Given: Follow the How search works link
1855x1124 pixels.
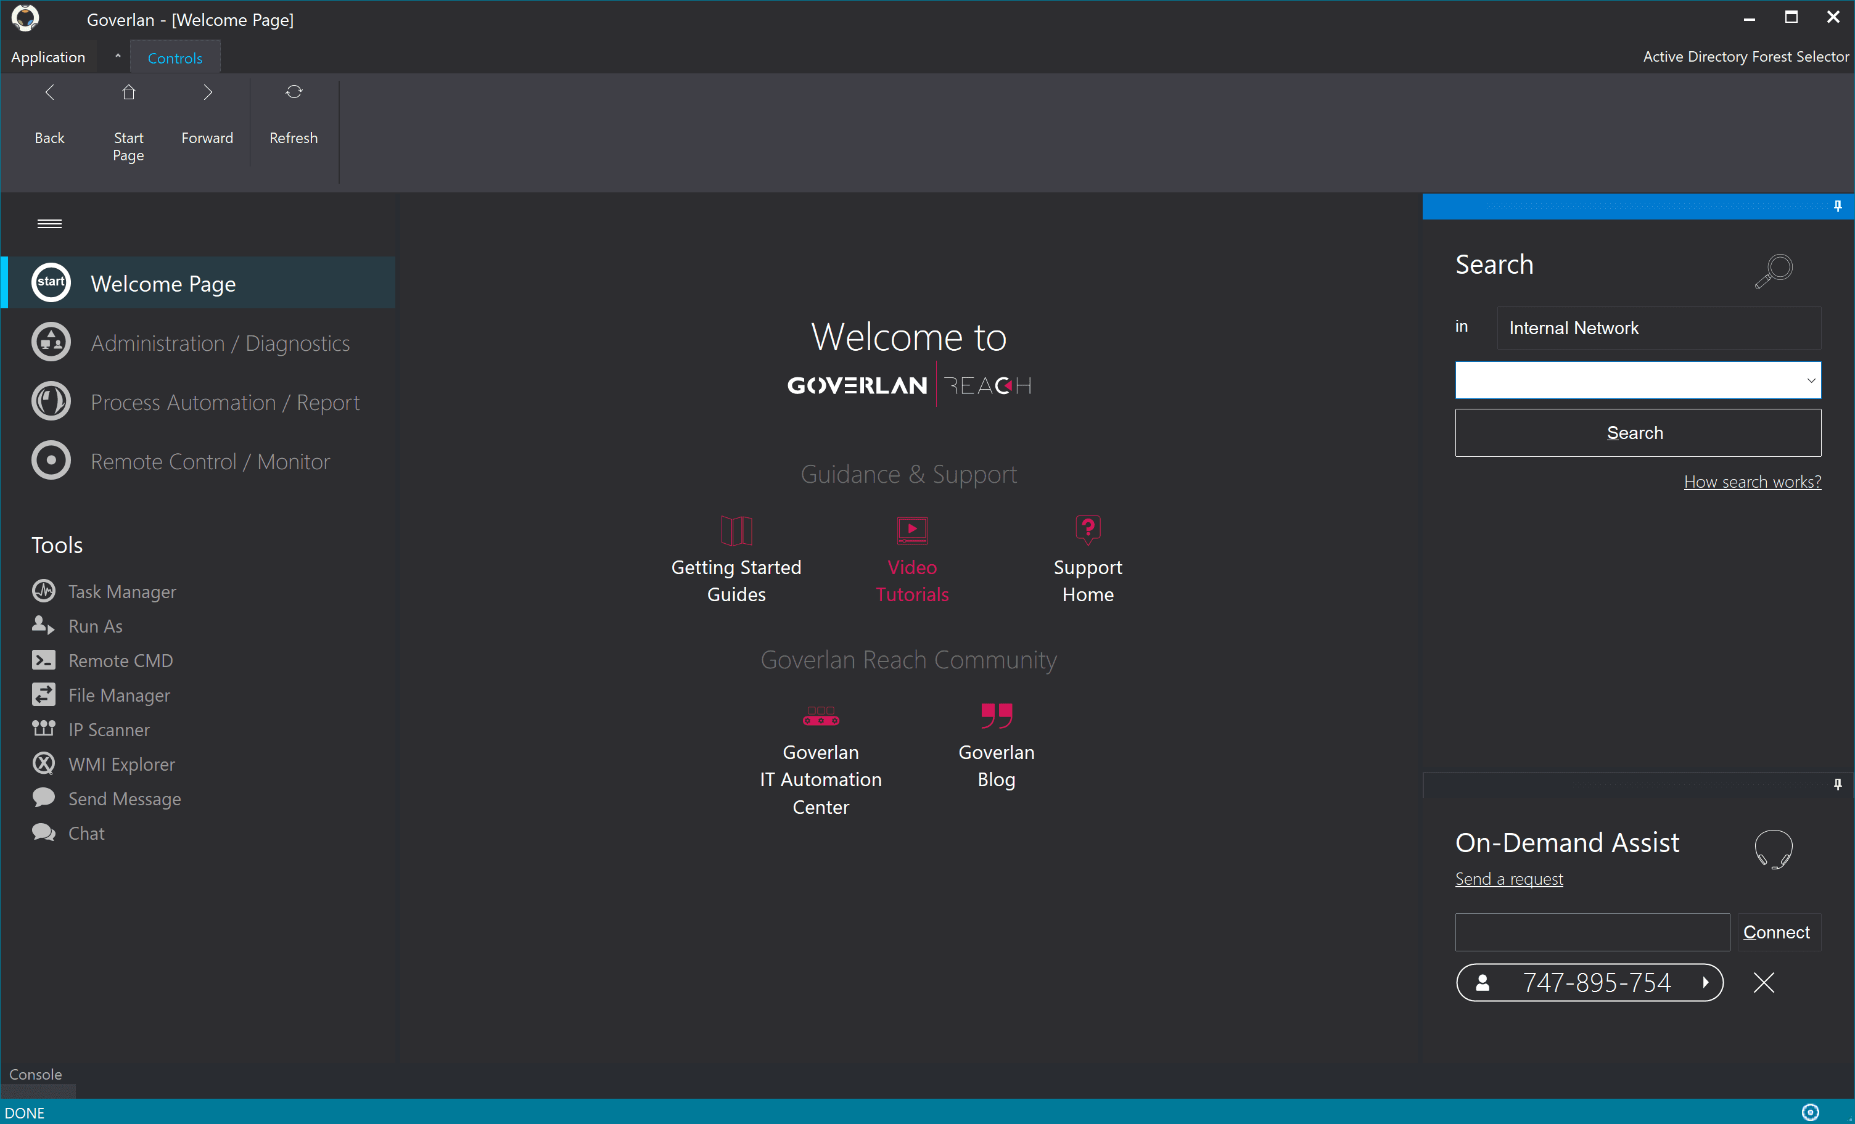Looking at the screenshot, I should click(1752, 482).
